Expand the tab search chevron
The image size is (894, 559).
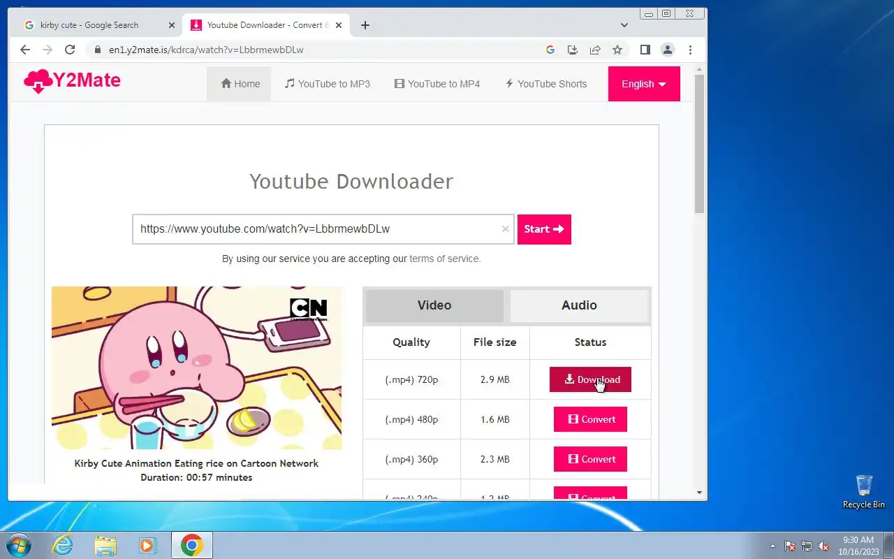click(624, 25)
